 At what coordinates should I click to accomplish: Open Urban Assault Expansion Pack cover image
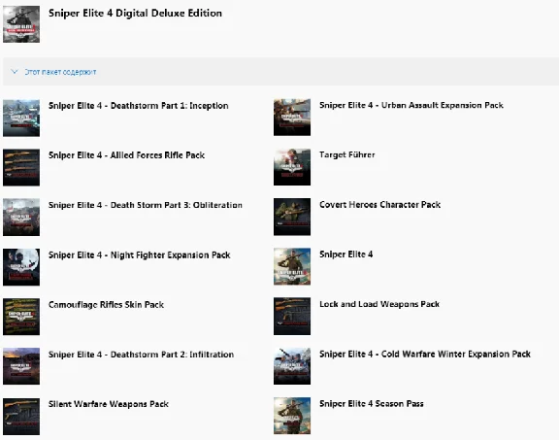coord(292,118)
